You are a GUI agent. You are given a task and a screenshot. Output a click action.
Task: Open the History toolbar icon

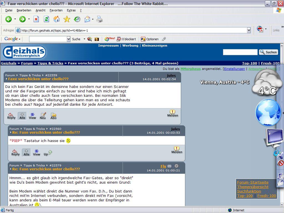coord(77,19)
